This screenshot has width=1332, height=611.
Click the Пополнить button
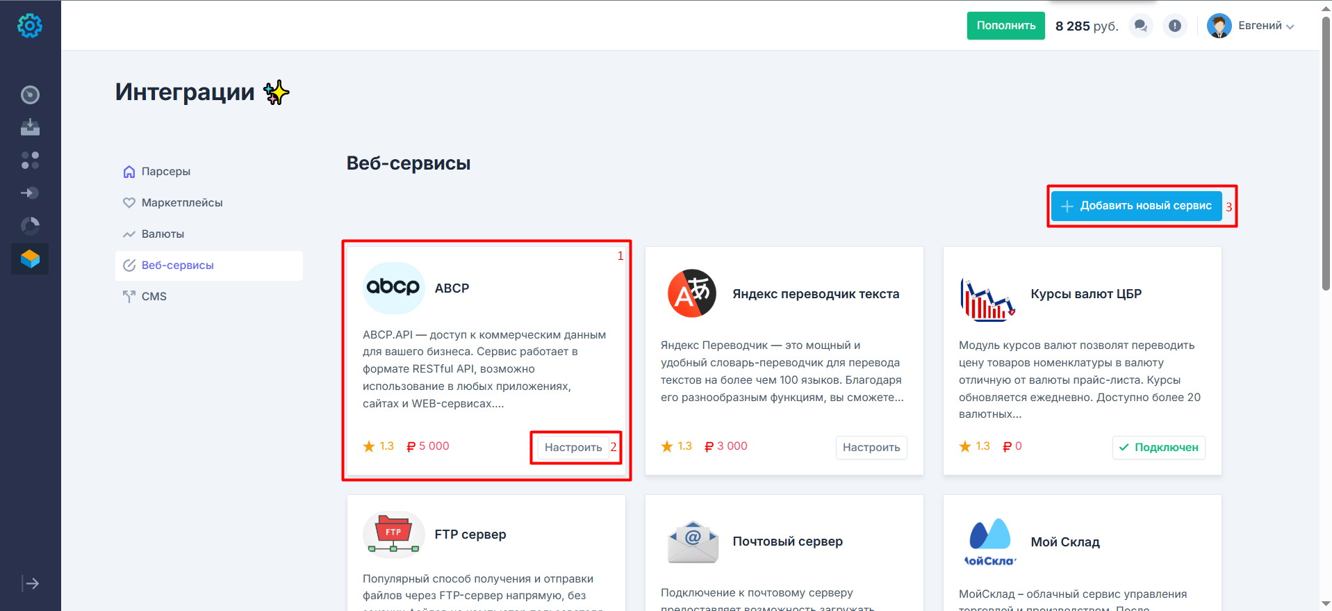click(1005, 26)
